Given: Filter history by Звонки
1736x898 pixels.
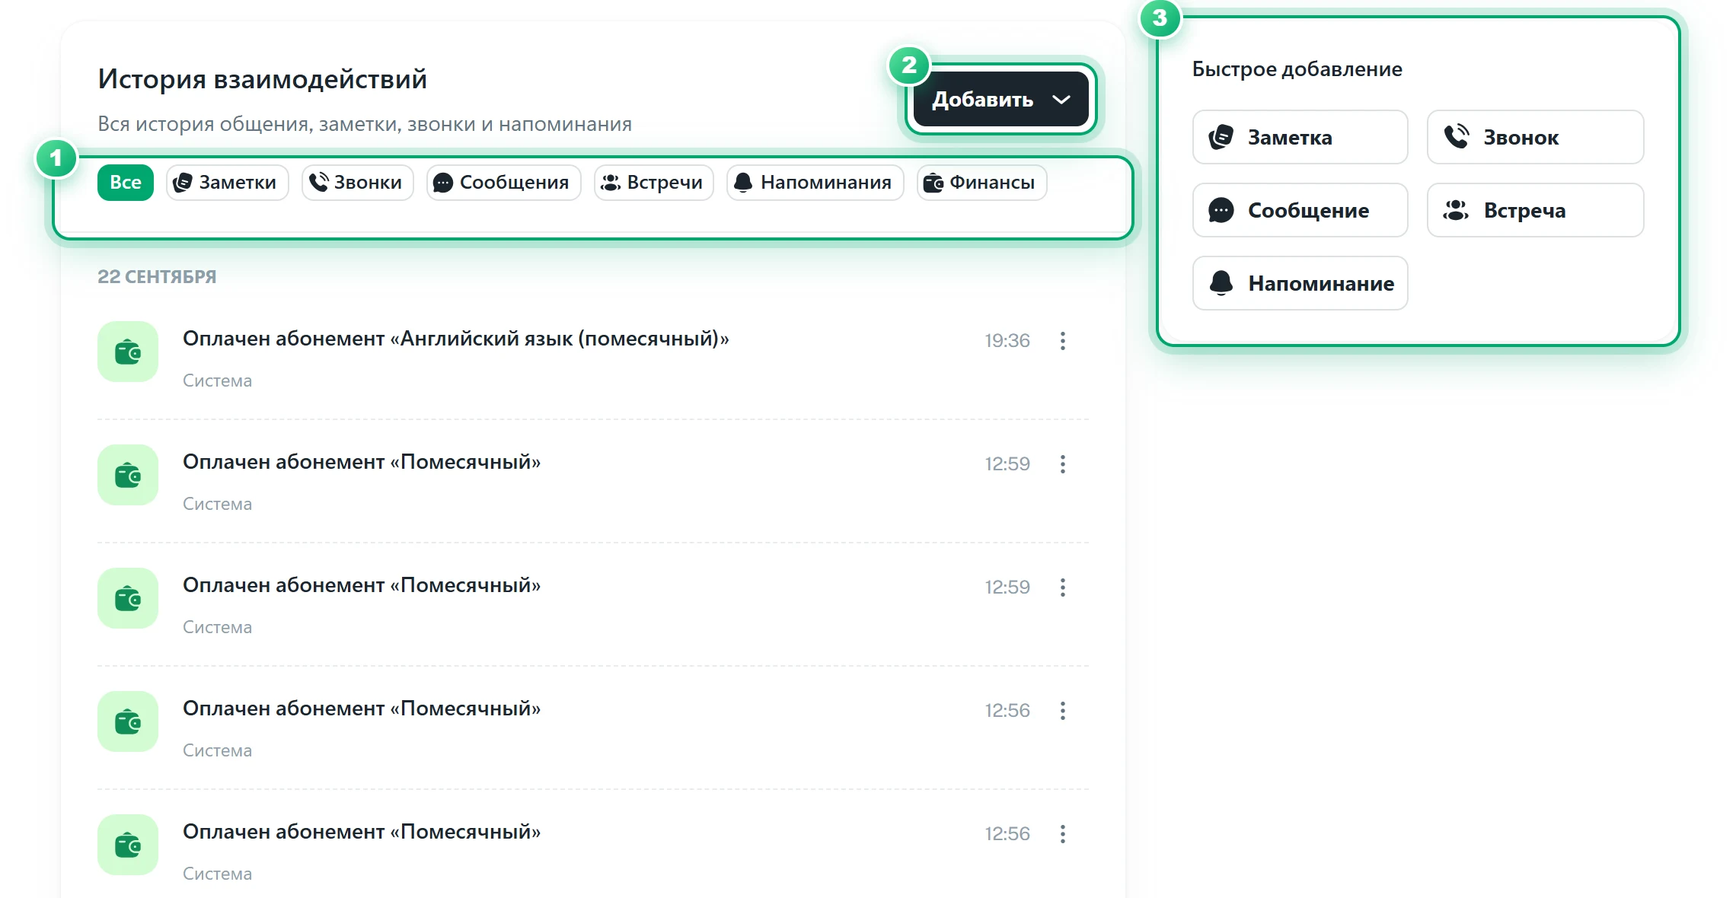Looking at the screenshot, I should (x=357, y=183).
